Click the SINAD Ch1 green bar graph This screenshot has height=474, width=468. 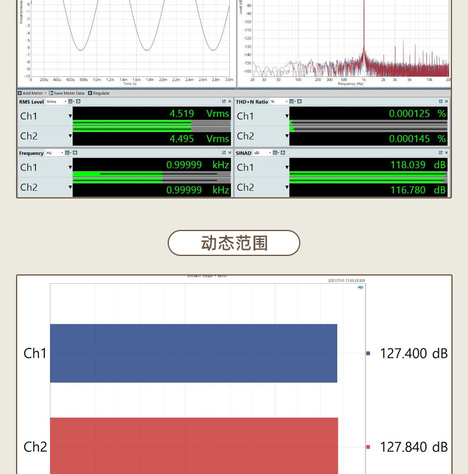[368, 174]
